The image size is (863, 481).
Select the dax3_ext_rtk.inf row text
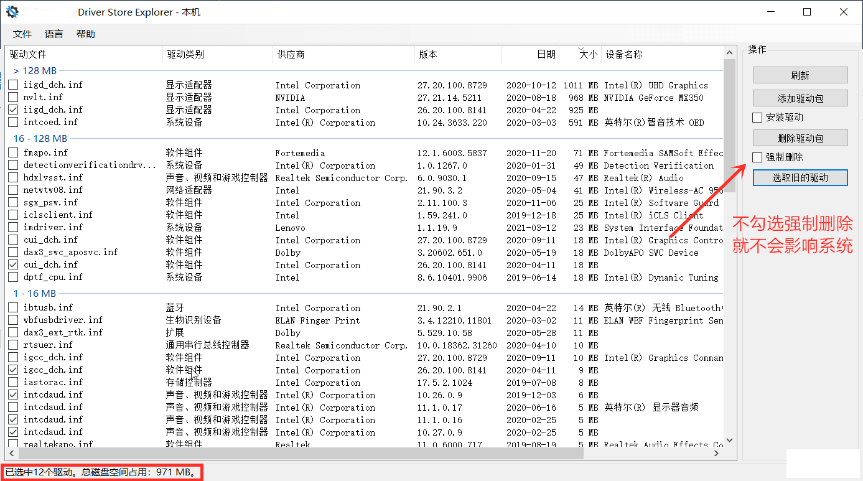point(63,333)
